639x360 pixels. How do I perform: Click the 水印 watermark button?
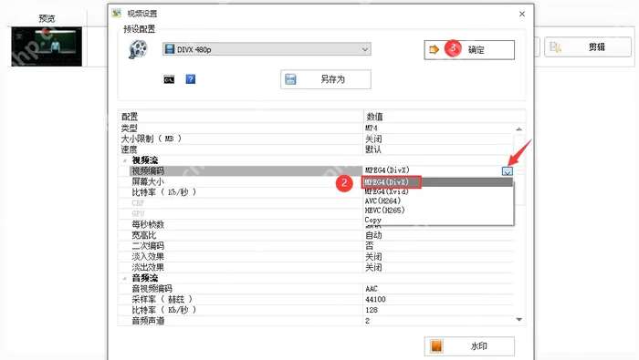[x=469, y=346]
